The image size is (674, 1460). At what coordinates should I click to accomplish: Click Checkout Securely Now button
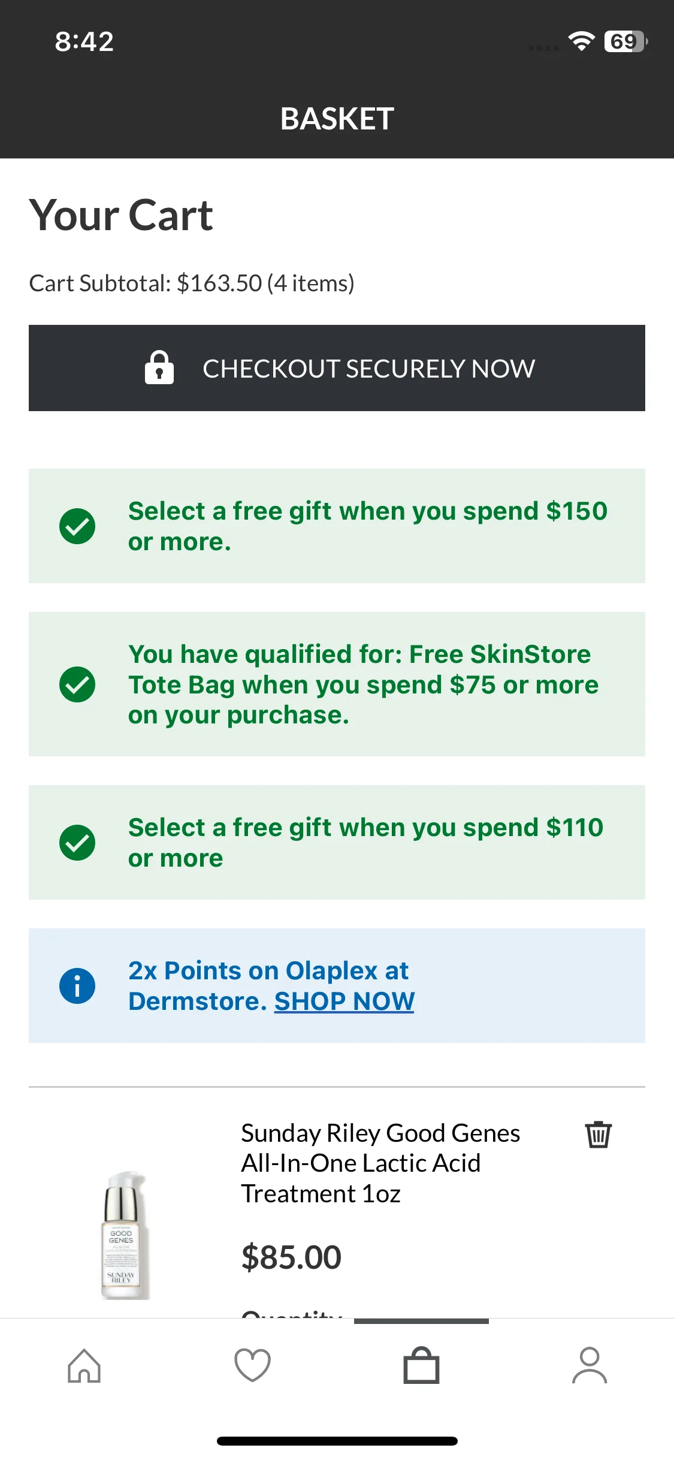337,368
